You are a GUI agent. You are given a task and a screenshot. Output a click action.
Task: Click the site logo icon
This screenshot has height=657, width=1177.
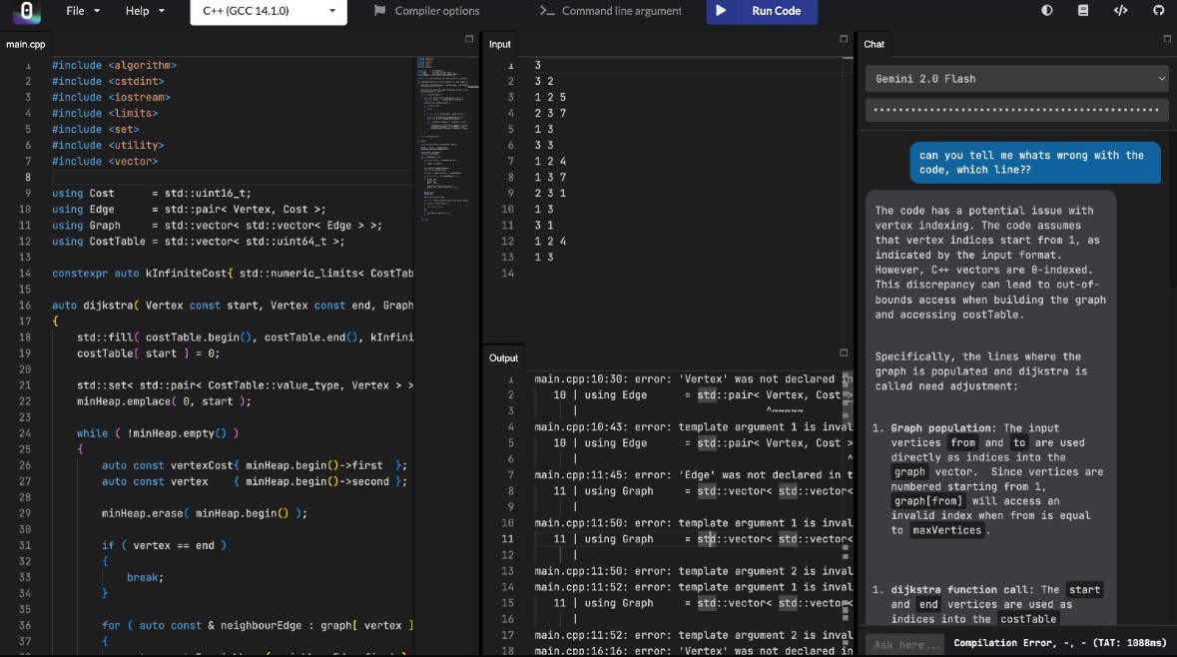26,11
